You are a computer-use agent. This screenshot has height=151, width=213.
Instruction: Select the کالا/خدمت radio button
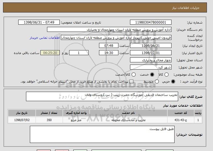point(134,75)
